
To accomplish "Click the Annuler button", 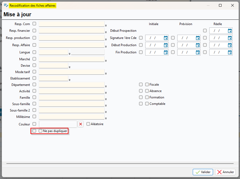I will click(225, 172).
